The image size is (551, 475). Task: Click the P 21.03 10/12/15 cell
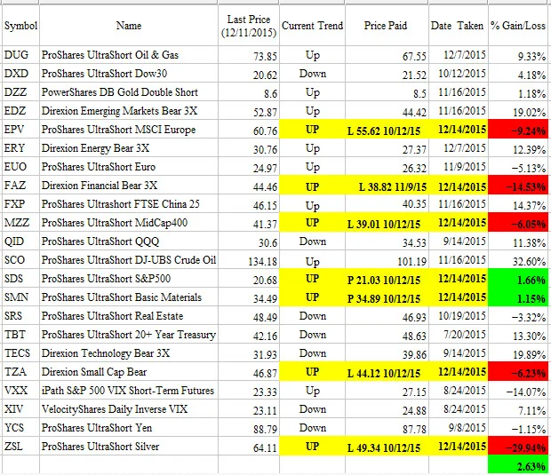pos(387,279)
